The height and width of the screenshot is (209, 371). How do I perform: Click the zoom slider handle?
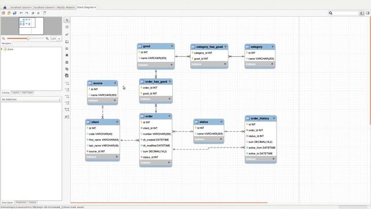click(x=28, y=38)
